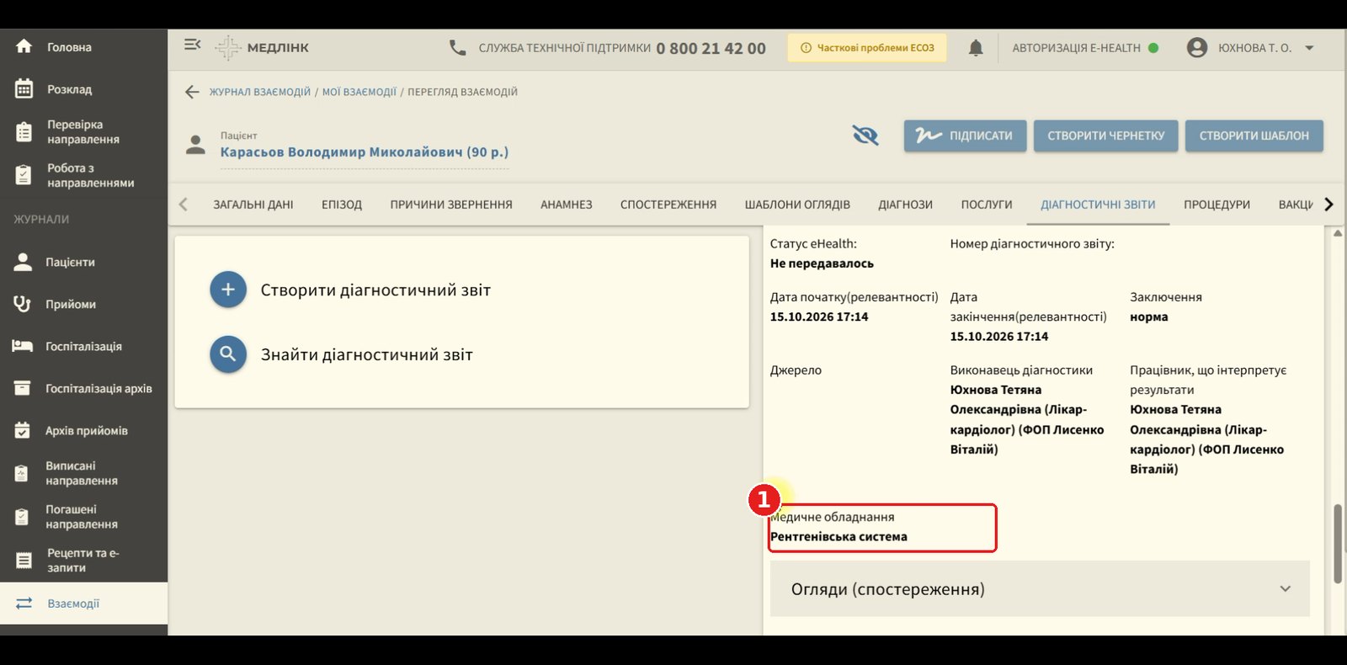The height and width of the screenshot is (665, 1347).
Task: Open notifications bell
Action: [x=976, y=48]
